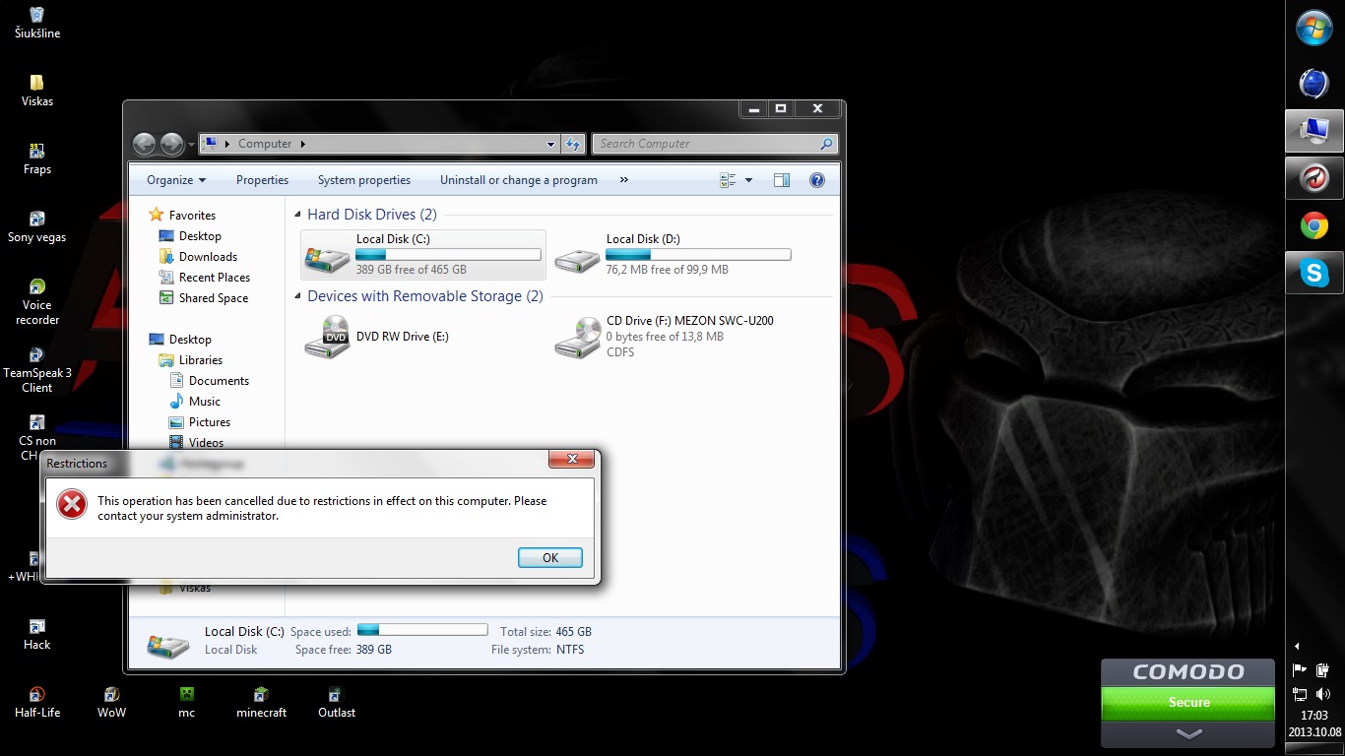This screenshot has height=756, width=1345.
Task: Open the recent pages dropdown arrow
Action: click(x=191, y=145)
